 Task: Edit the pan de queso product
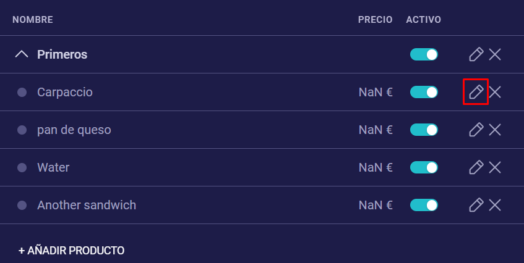pyautogui.click(x=476, y=130)
